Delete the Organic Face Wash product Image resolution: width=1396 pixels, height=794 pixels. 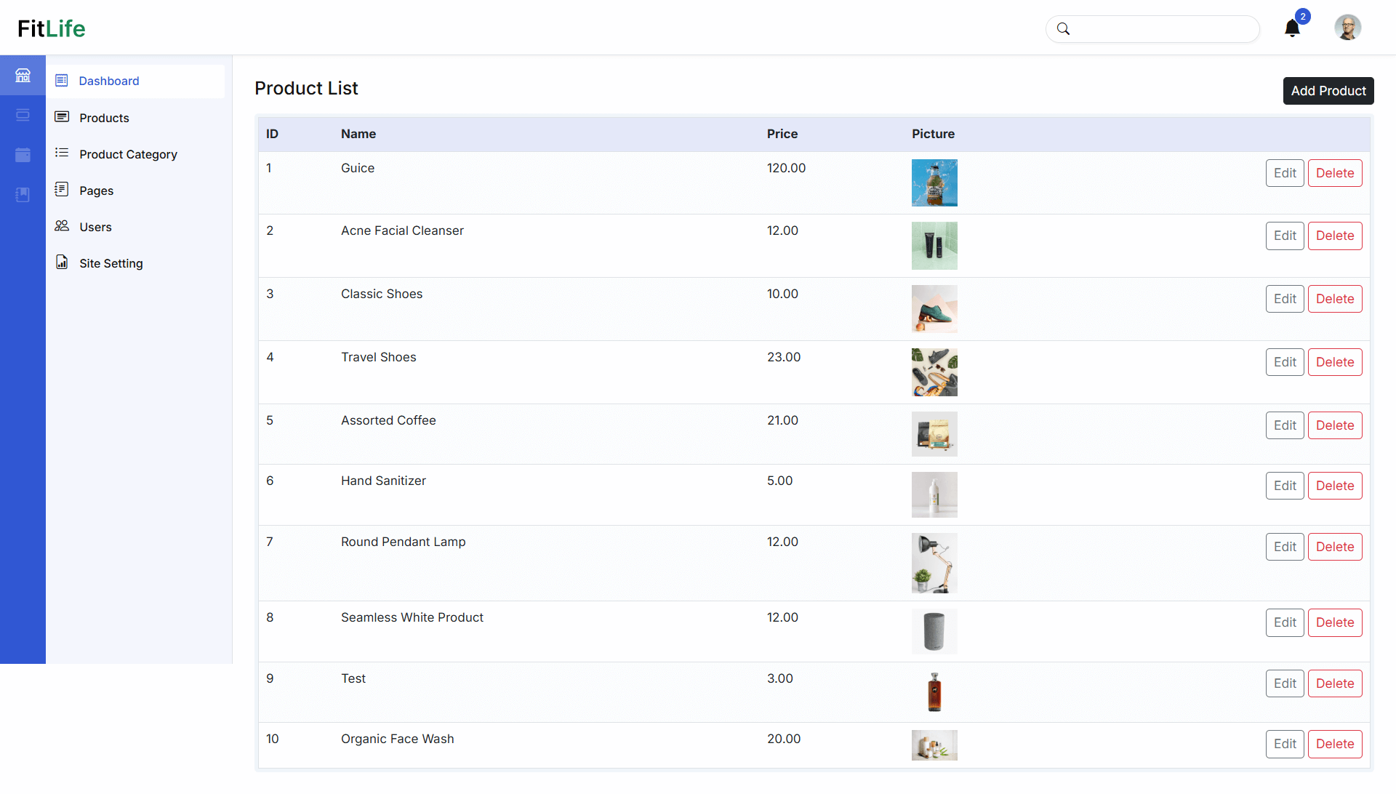pos(1334,744)
